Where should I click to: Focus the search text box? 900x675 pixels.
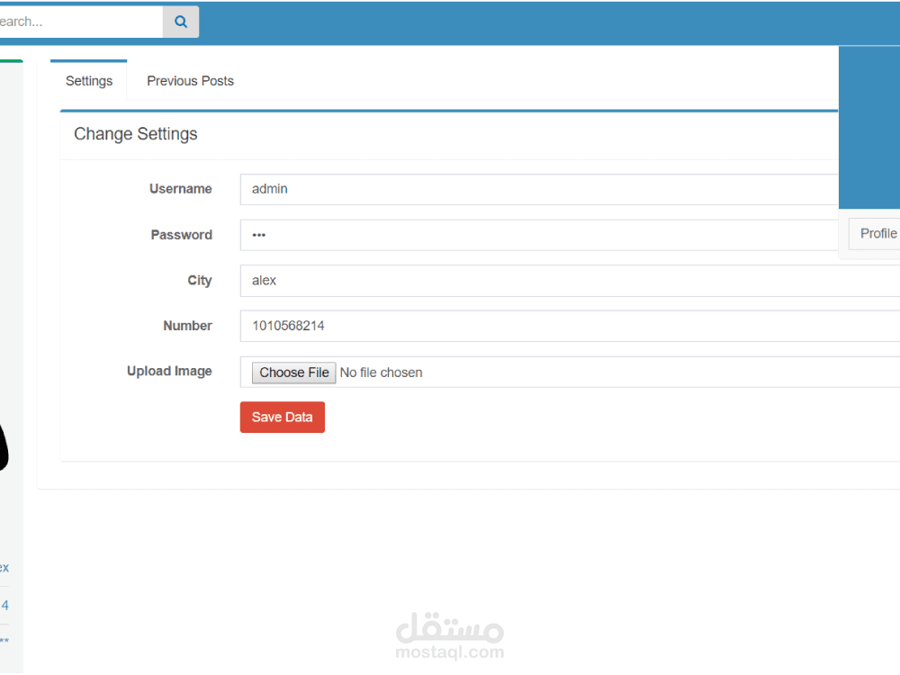click(x=81, y=22)
